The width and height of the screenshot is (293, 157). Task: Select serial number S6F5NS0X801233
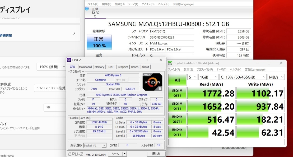171,37
